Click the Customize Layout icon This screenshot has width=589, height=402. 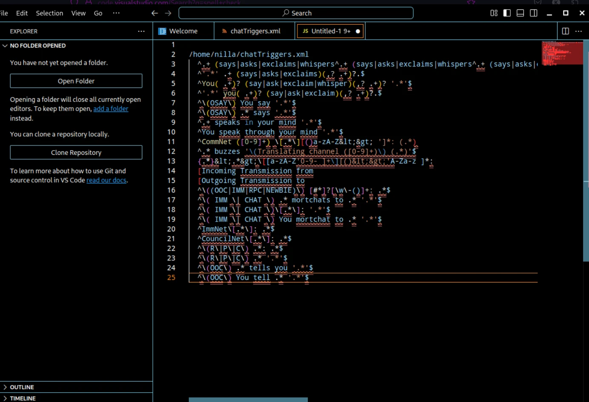pyautogui.click(x=494, y=13)
